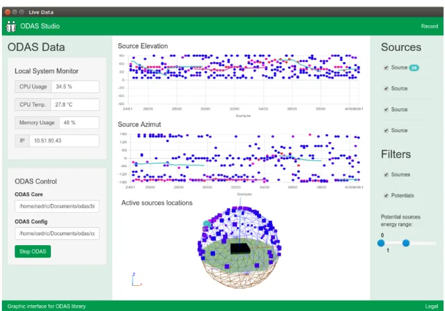Screen dimensions: 445x311
Task: Toggle the first Source checkbox with badge
Action: coord(386,68)
